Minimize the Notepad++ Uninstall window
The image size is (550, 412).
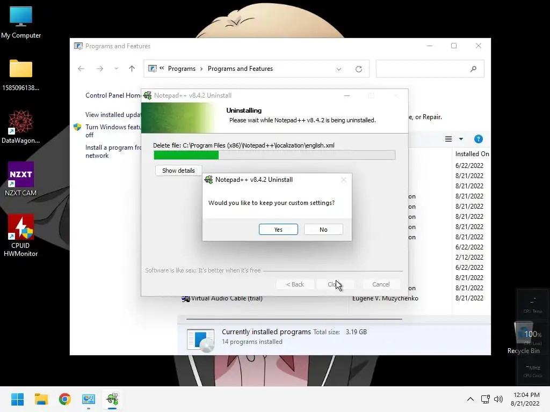pyautogui.click(x=347, y=95)
